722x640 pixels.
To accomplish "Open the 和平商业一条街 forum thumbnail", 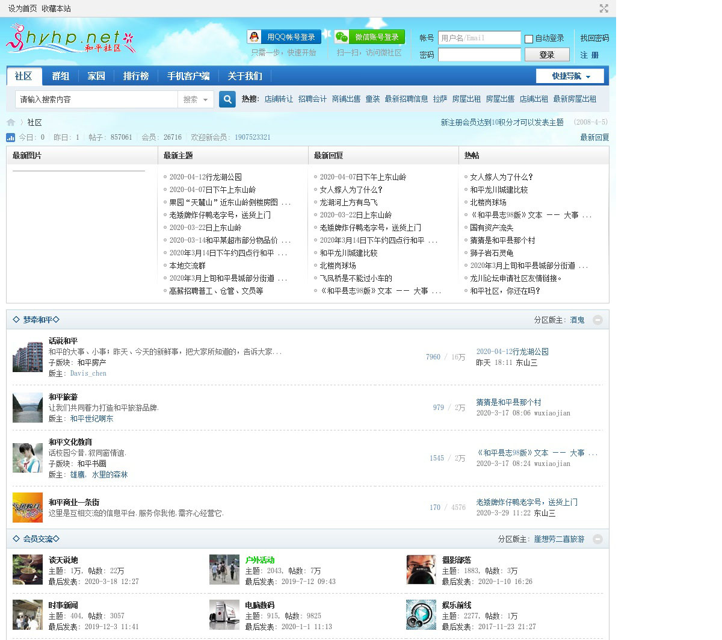I will pyautogui.click(x=28, y=508).
